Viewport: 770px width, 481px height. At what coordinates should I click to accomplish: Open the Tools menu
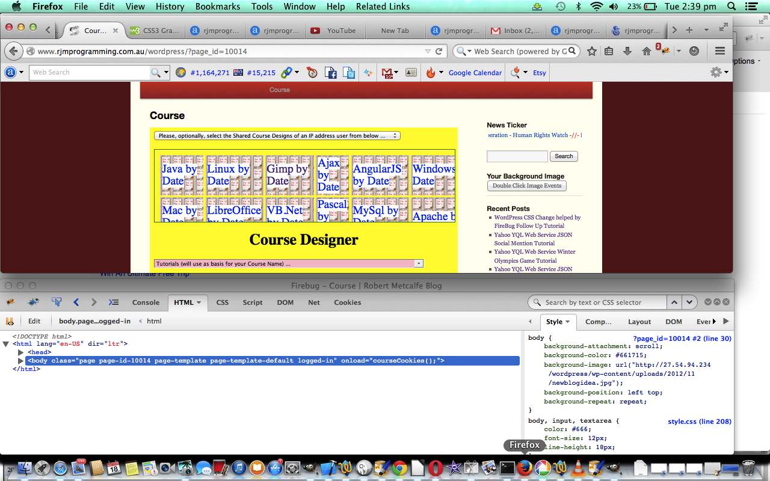[262, 7]
